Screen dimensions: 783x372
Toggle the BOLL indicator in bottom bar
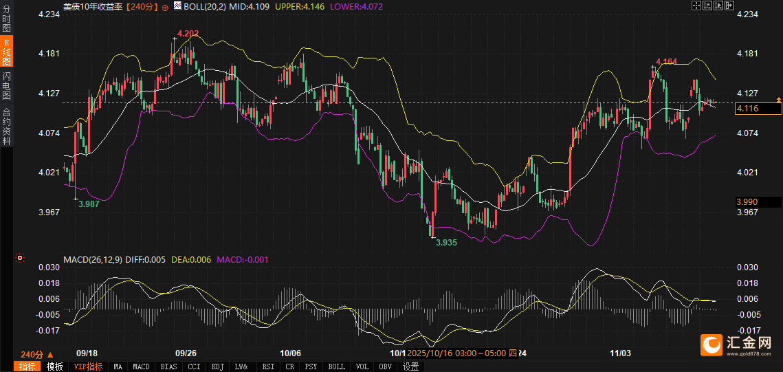click(336, 366)
